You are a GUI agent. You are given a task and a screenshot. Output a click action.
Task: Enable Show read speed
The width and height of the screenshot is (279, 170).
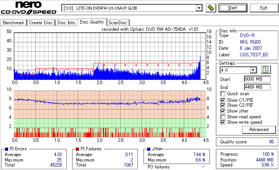(x=223, y=117)
